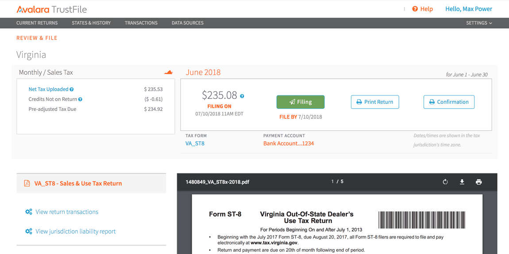Expand the Settings dropdown menu

tap(479, 23)
